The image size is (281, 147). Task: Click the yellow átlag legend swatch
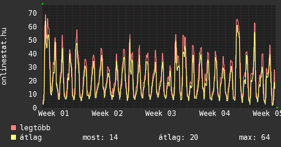[14, 137]
